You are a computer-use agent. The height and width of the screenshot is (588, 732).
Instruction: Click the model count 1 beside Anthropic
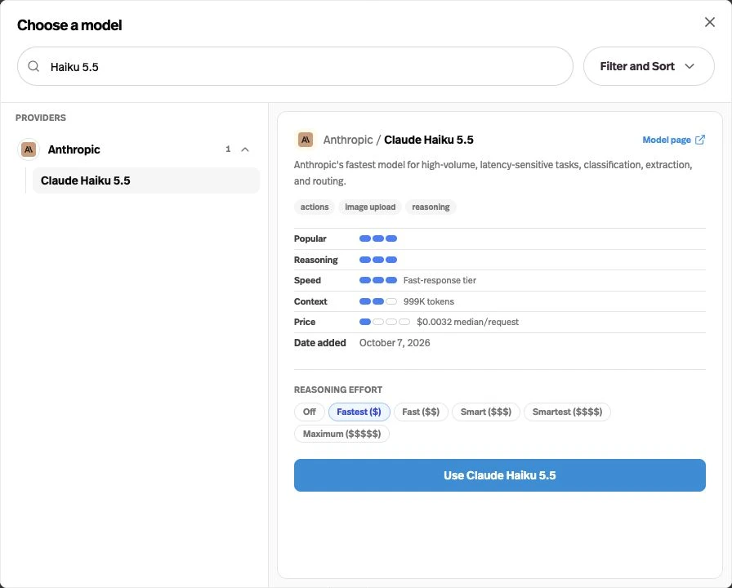pos(228,149)
